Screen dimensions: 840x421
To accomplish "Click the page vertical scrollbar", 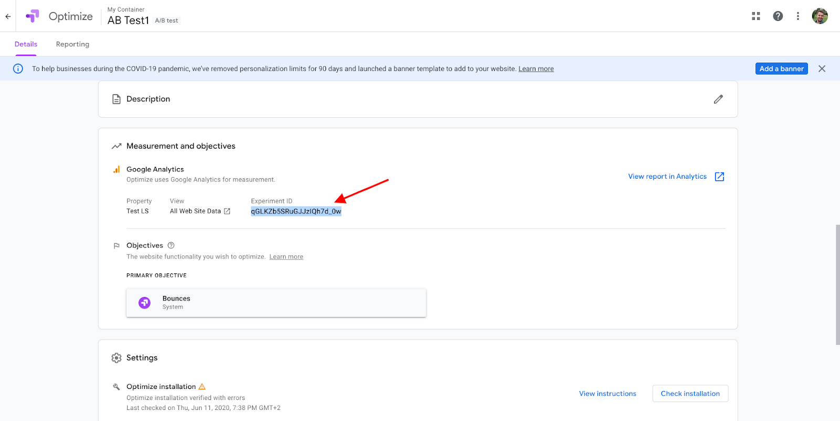I will [837, 285].
